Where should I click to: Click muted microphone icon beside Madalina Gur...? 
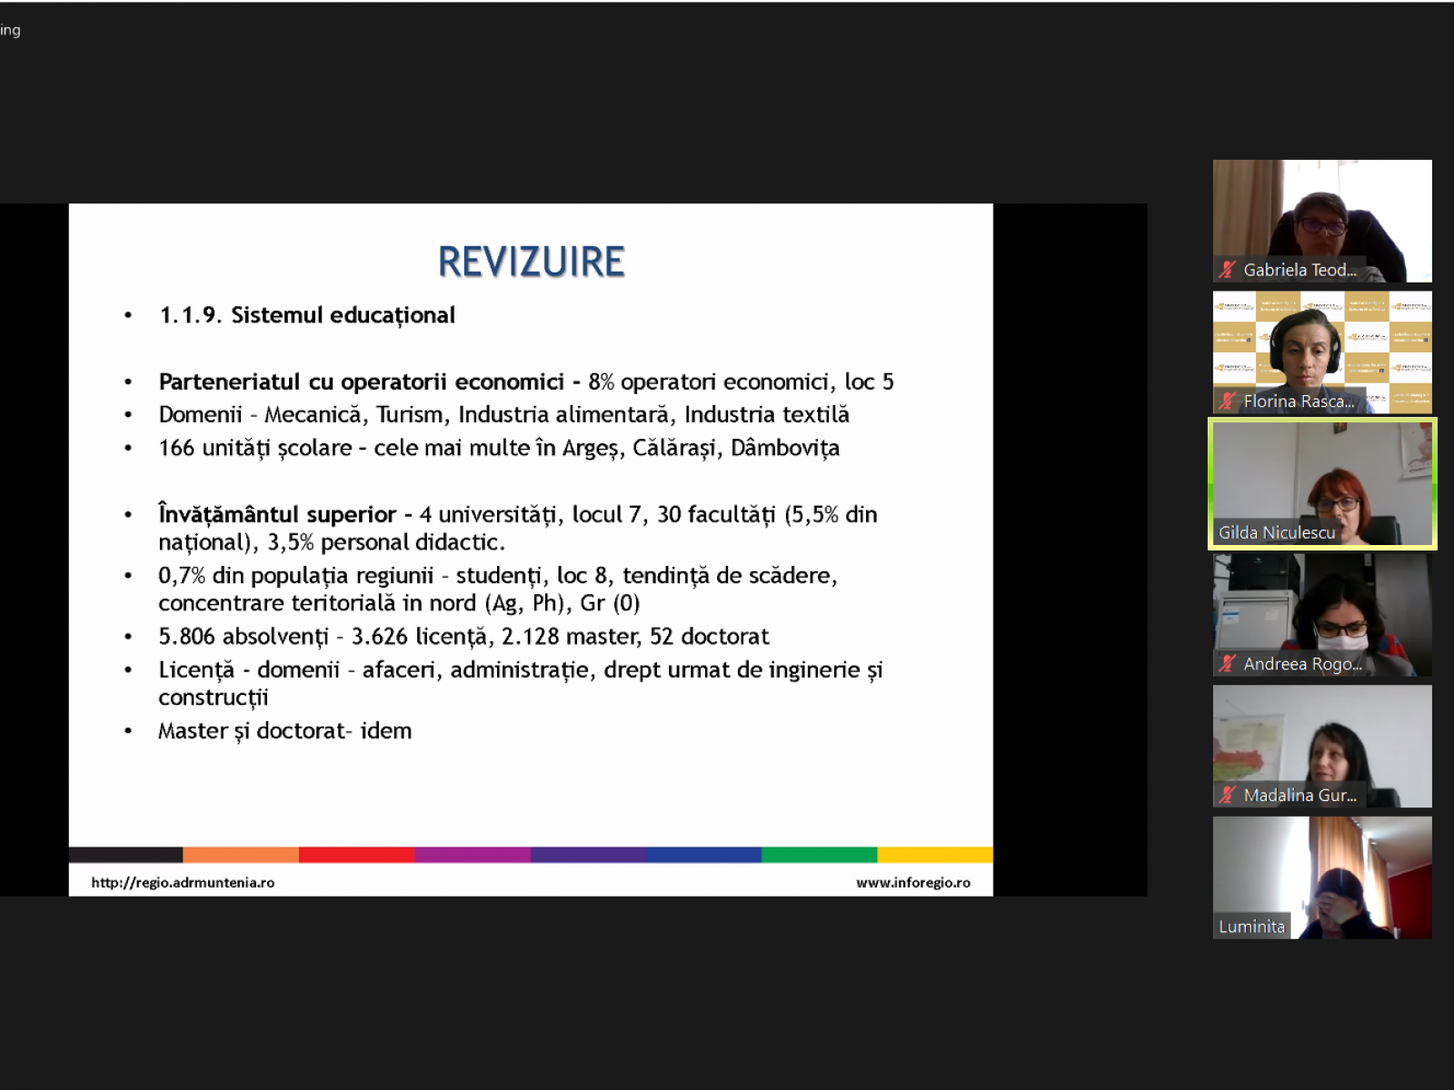point(1228,795)
